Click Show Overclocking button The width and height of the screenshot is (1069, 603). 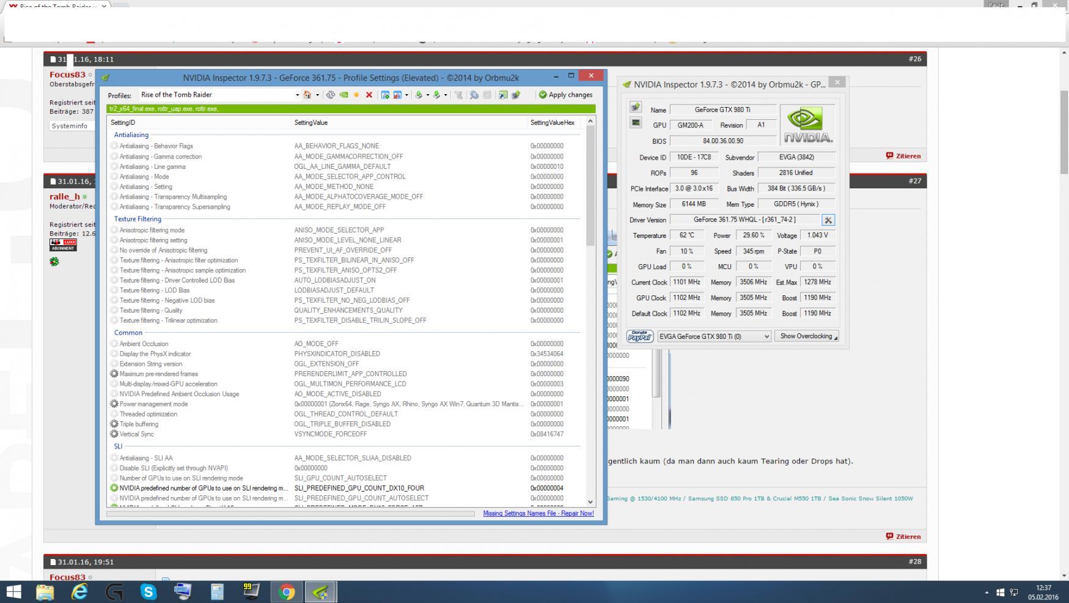point(806,336)
